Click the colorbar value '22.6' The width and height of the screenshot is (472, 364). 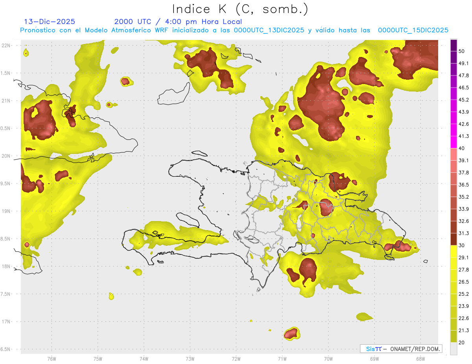(464, 318)
